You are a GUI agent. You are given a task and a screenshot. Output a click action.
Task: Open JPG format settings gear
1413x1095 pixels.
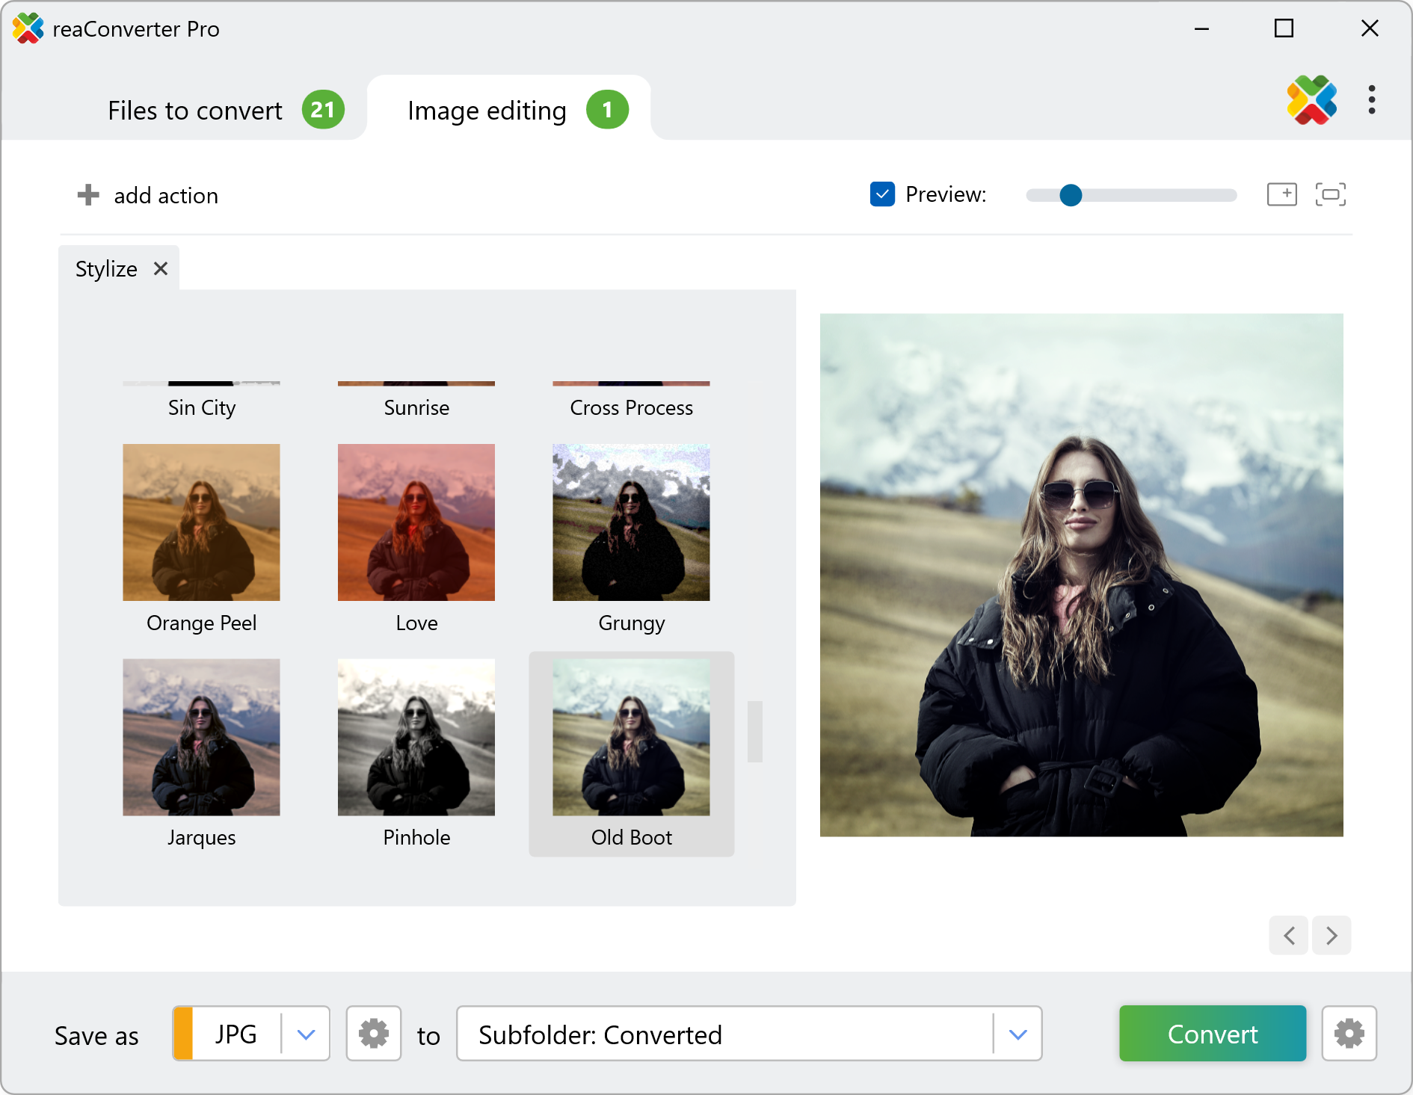pos(373,1034)
